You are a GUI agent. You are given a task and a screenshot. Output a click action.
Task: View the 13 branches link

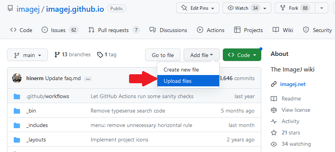click(x=73, y=55)
